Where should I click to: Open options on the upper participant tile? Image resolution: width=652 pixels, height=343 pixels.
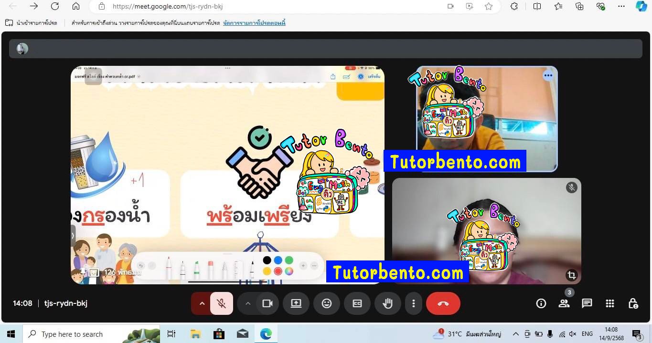[x=548, y=75]
